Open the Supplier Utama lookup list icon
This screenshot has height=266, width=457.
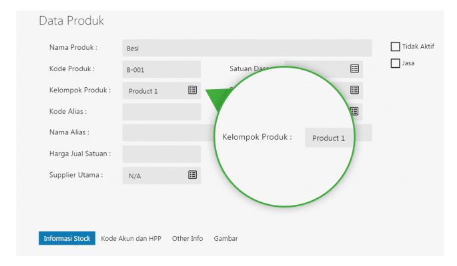[x=192, y=175]
